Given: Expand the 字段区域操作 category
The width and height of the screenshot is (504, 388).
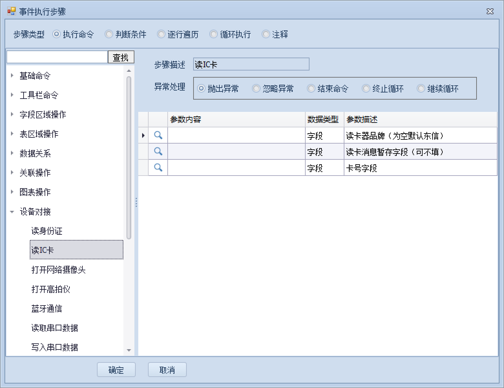Looking at the screenshot, I should pyautogui.click(x=12, y=114).
